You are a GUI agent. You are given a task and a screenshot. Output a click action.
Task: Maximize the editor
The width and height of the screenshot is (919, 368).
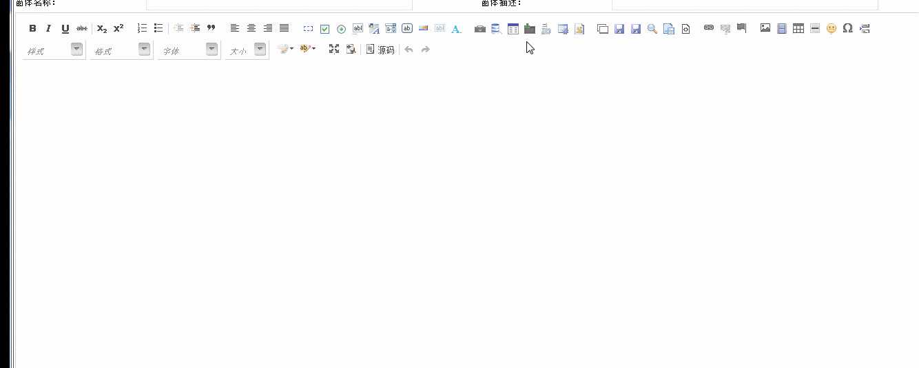pyautogui.click(x=334, y=50)
